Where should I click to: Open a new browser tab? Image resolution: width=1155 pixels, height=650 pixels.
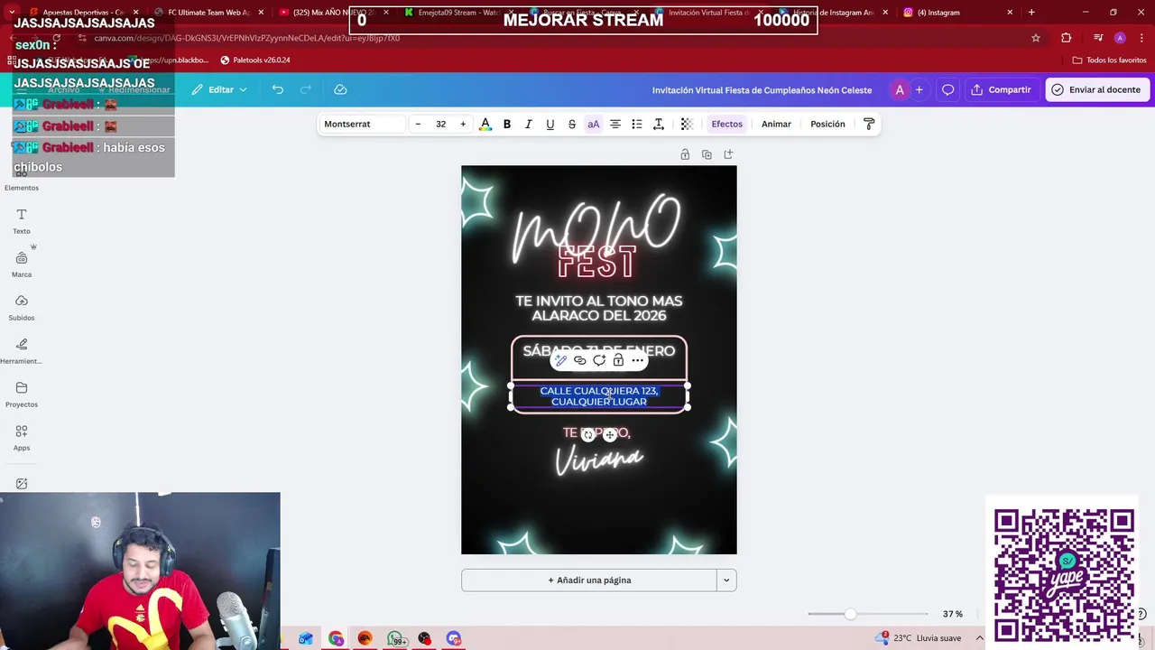click(1031, 13)
